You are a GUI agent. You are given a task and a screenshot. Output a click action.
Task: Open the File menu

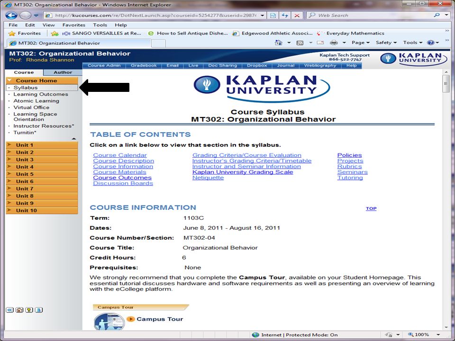[13, 25]
